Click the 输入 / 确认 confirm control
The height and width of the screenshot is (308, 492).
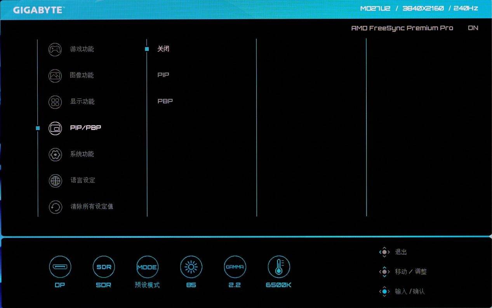(409, 291)
